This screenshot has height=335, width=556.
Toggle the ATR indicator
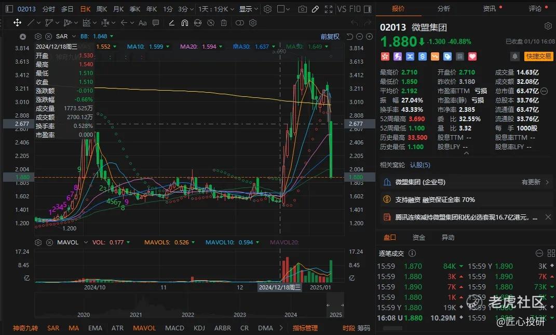click(117, 328)
